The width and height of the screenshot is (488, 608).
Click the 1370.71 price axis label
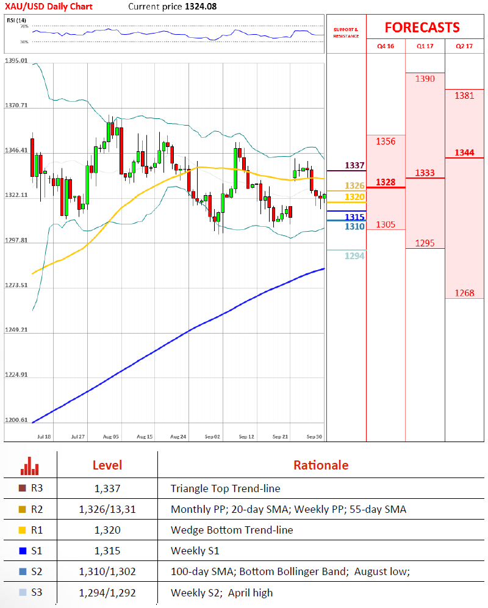tap(16, 105)
